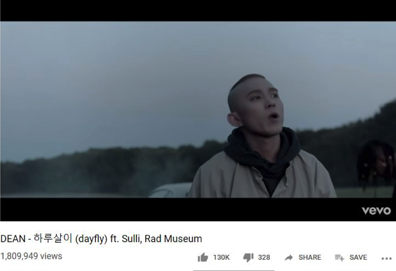The image size is (396, 271).
Task: Click the add-to-playlist save icon
Action: pos(339,257)
